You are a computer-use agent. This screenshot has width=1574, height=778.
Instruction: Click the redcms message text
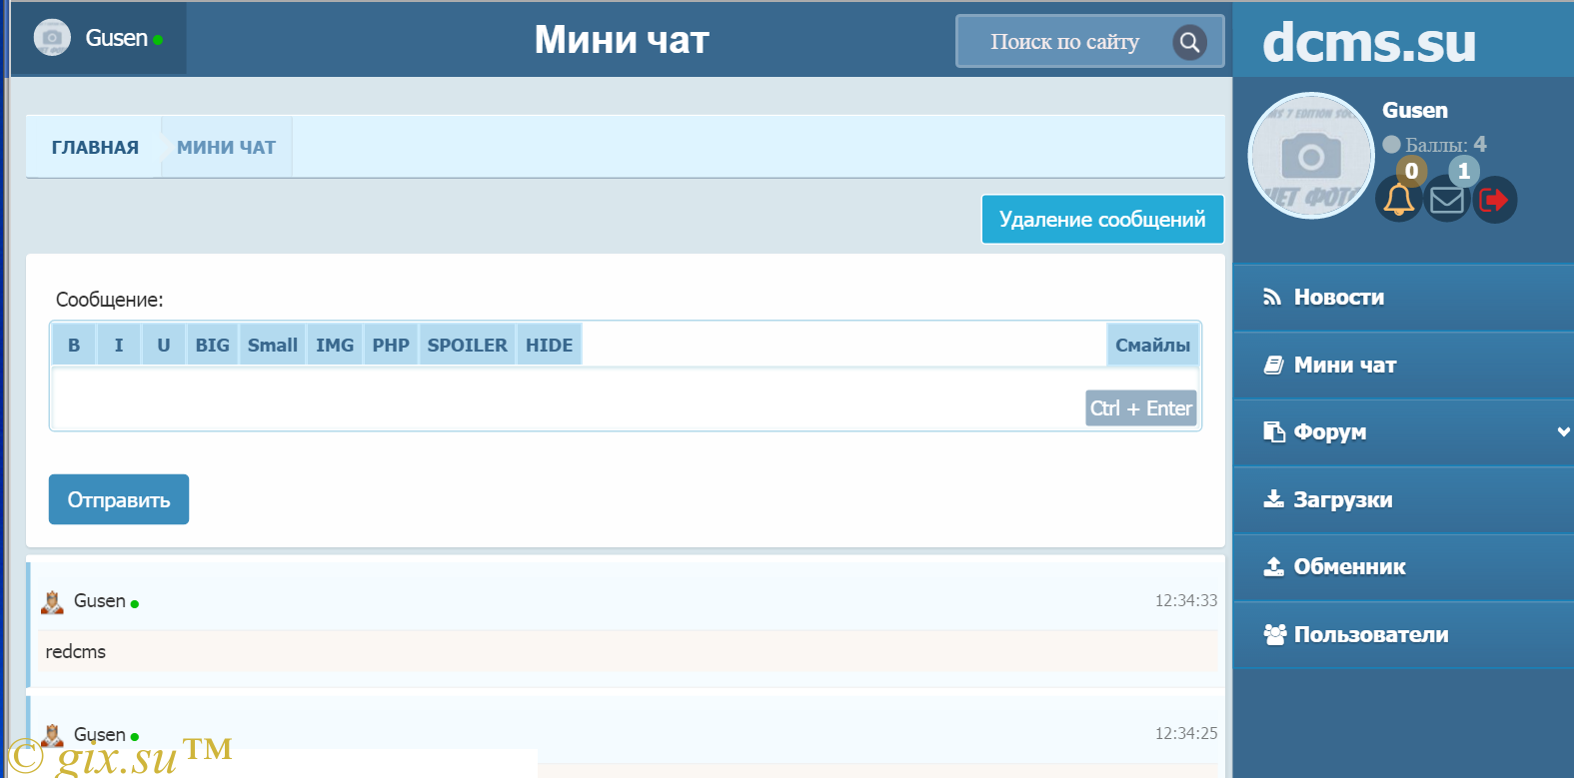76,651
